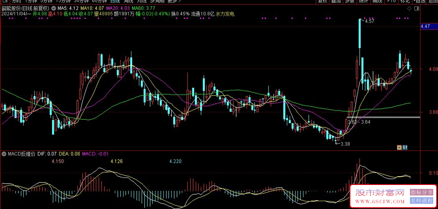The height and width of the screenshot is (209, 438).
Task: Click the 幅-0.02(-0.49%) change value
Action: click(x=153, y=14)
